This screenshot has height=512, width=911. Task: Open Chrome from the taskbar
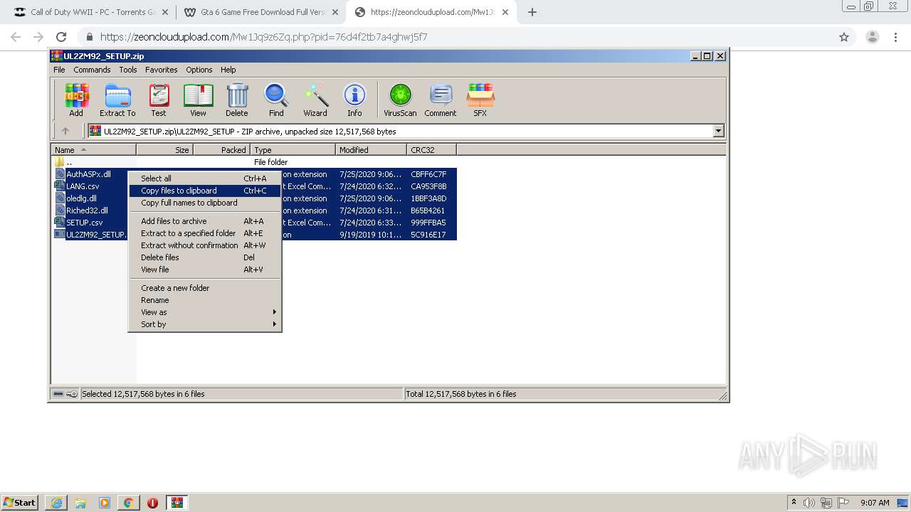click(128, 503)
